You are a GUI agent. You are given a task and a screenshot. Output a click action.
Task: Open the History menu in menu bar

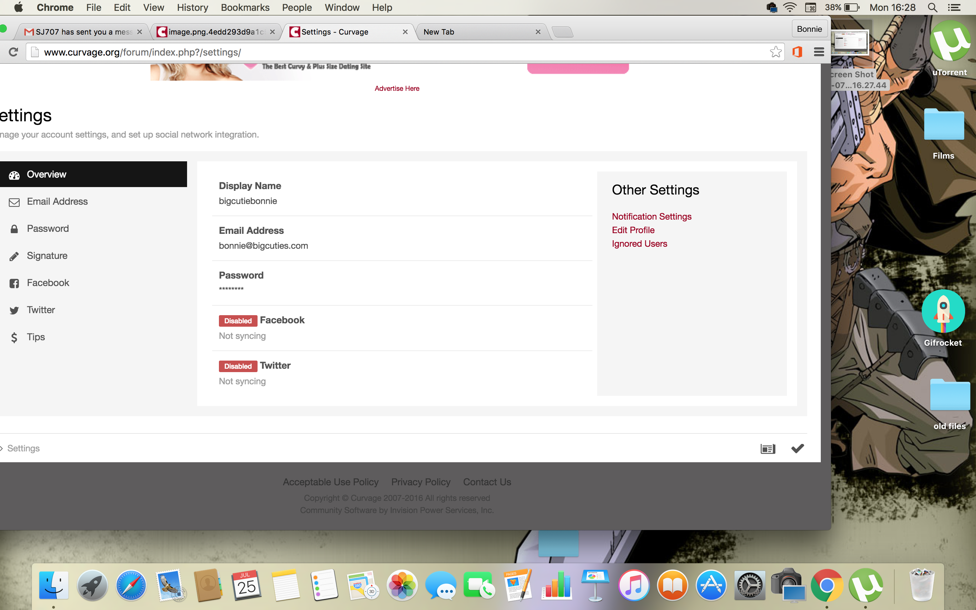(x=192, y=8)
